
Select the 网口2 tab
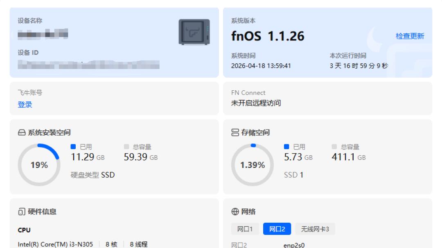click(277, 229)
